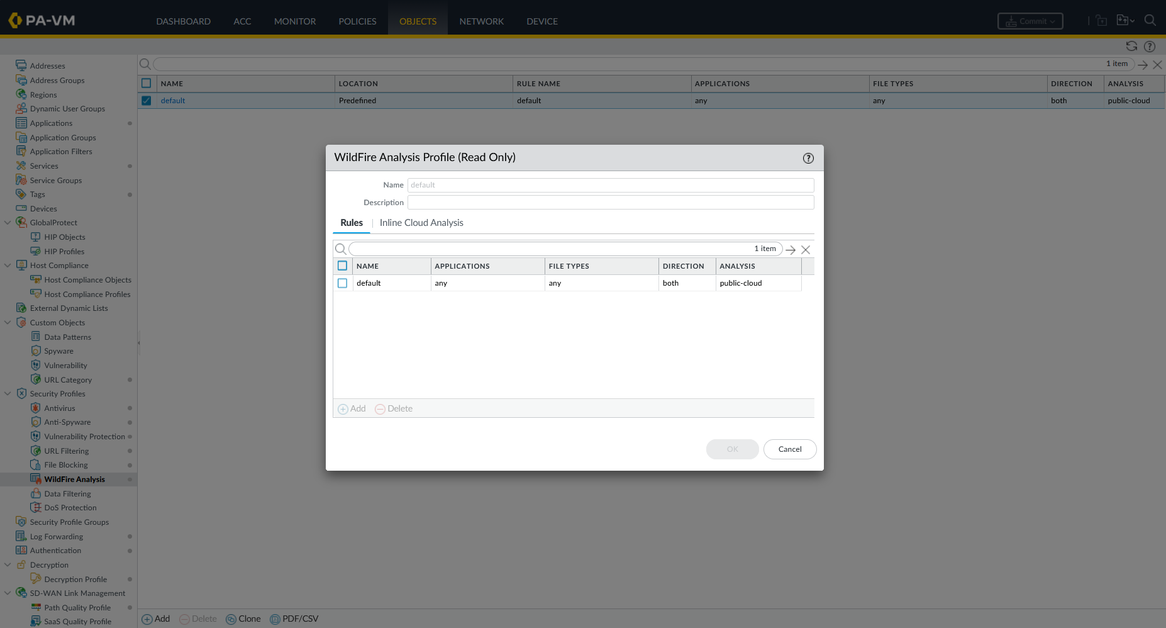
Task: Click the Description input field
Action: coord(611,203)
